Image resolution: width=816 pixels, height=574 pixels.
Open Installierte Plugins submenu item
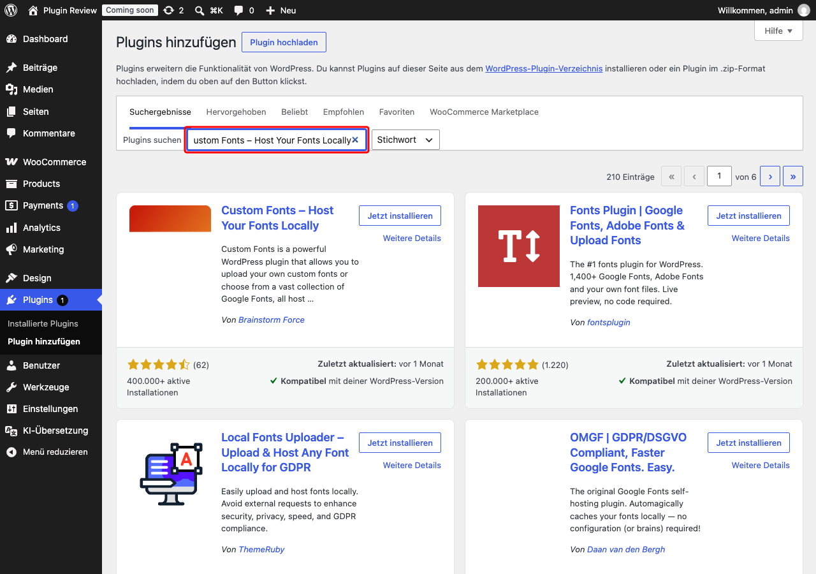click(43, 323)
